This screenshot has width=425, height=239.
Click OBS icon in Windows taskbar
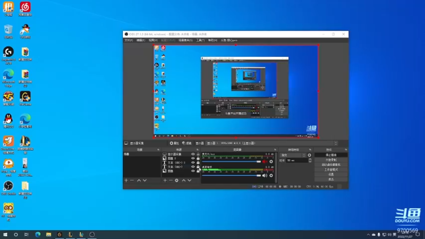tap(92, 234)
